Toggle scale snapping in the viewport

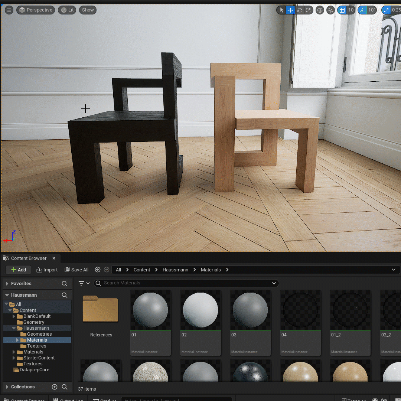pyautogui.click(x=386, y=10)
